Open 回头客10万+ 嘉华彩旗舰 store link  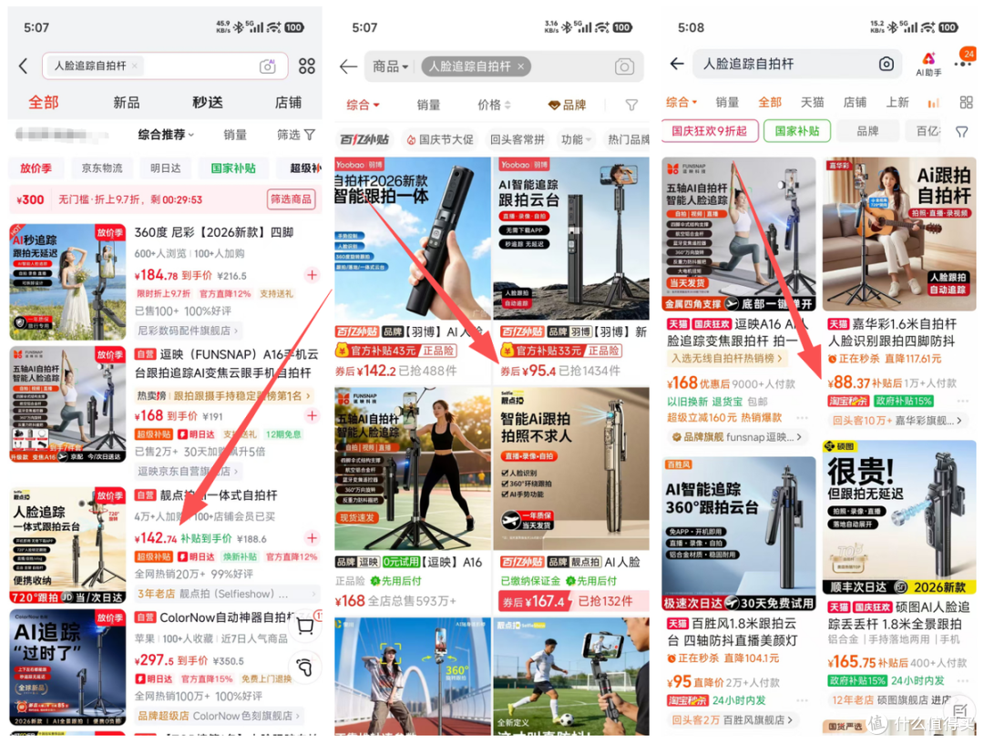click(x=897, y=421)
